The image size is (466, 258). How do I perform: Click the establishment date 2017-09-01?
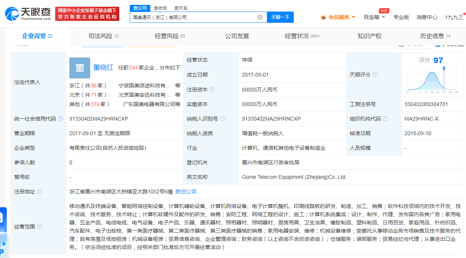(x=255, y=75)
